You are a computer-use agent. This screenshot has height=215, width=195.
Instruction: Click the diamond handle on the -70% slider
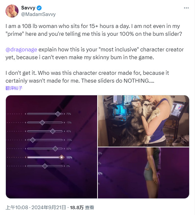[x=32, y=140]
